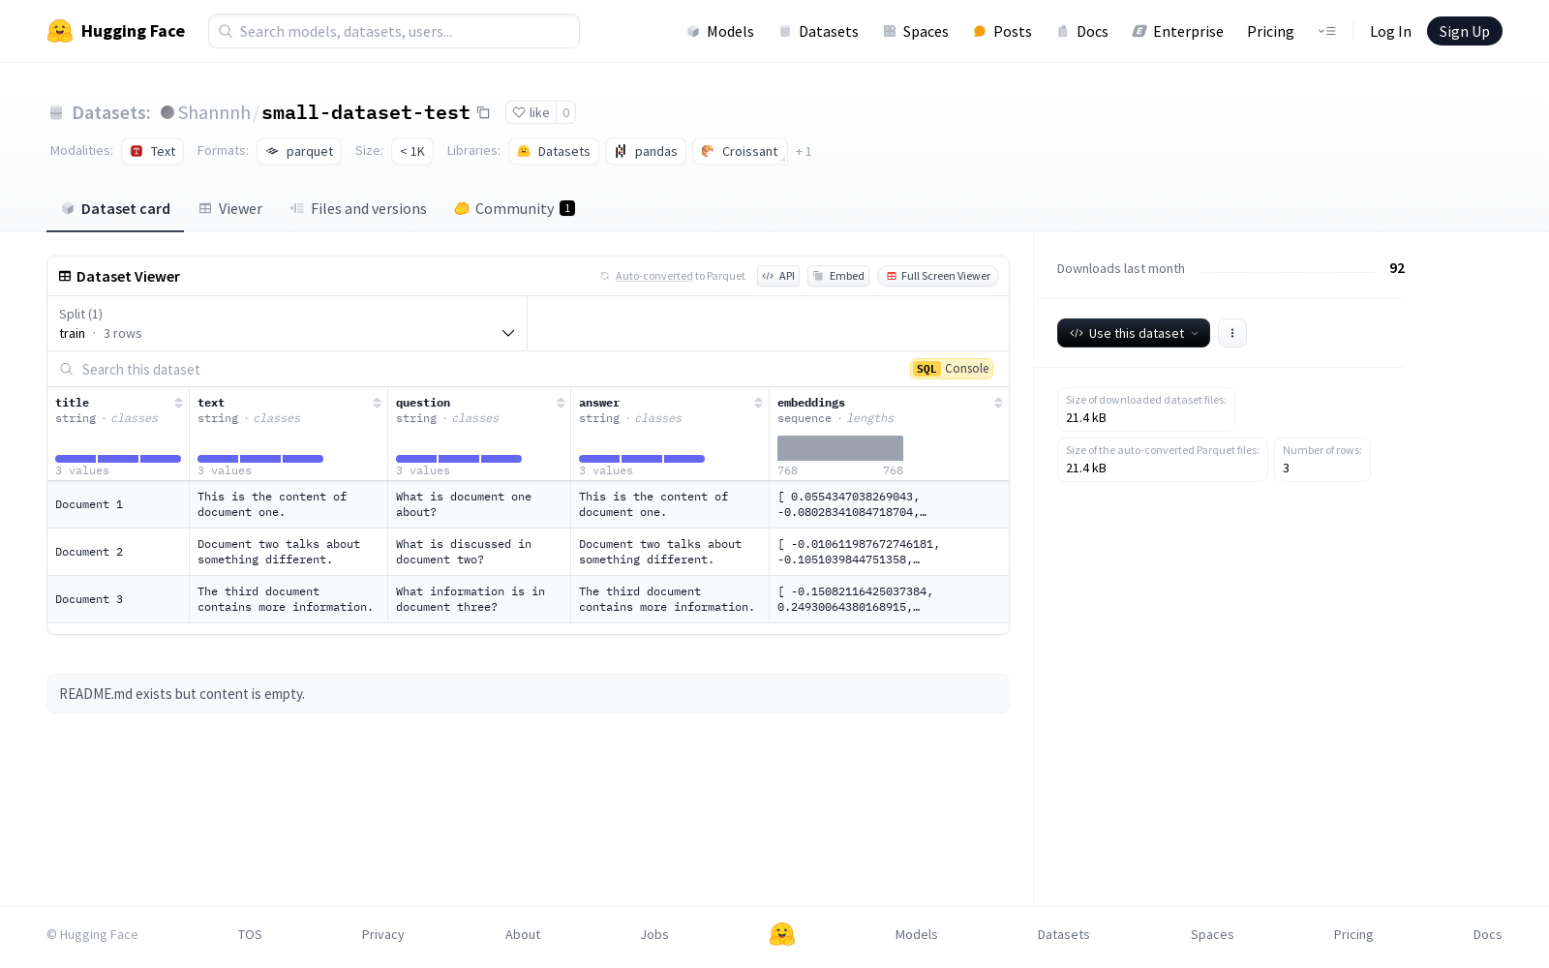Click the Sign Up button
The image size is (1549, 968).
1464,31
